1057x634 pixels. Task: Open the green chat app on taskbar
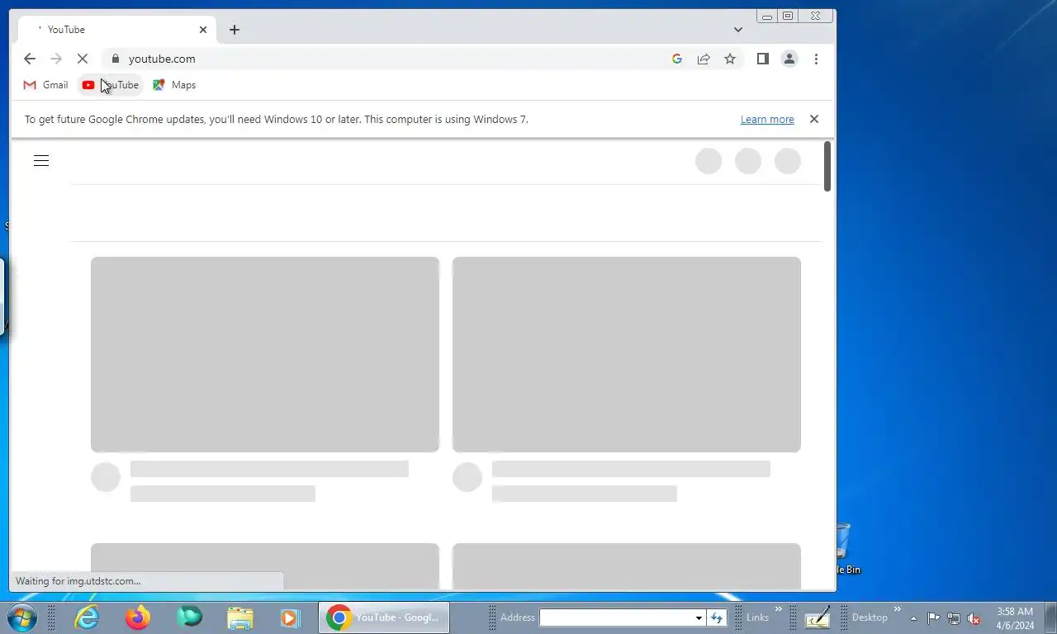tap(189, 617)
